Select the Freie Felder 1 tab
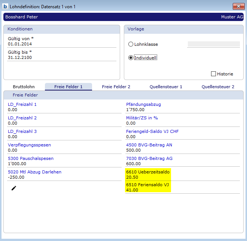Image resolution: width=247 pixels, height=241 pixels. tap(68, 87)
